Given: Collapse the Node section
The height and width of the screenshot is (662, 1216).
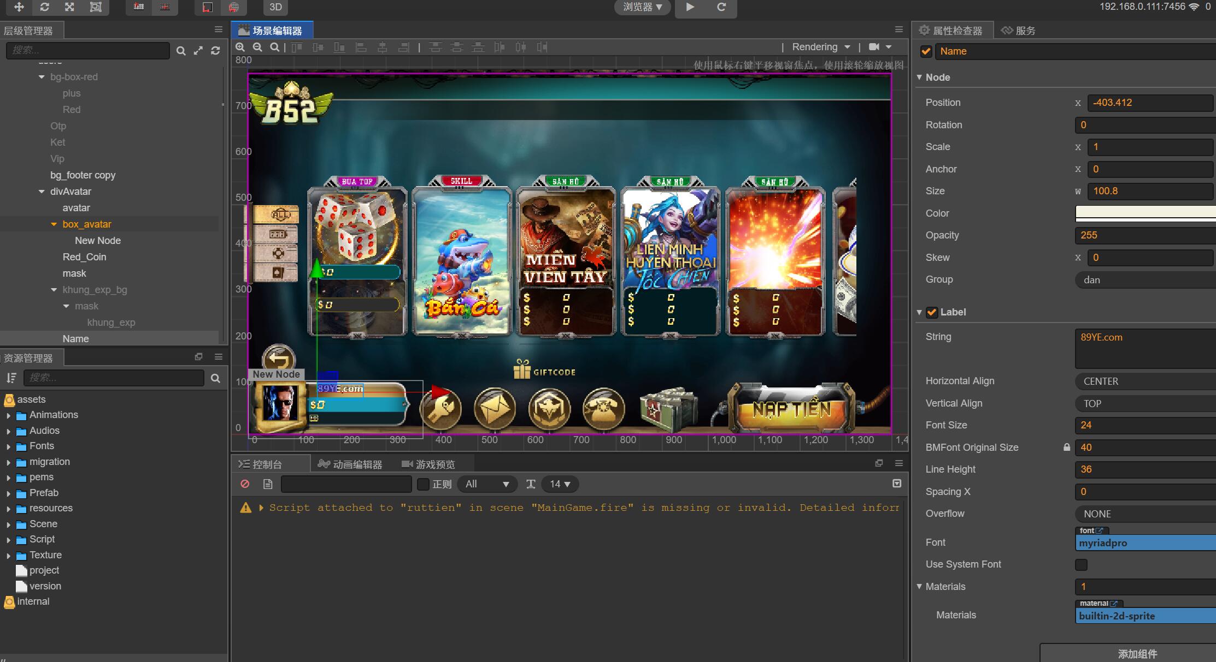Looking at the screenshot, I should point(919,77).
